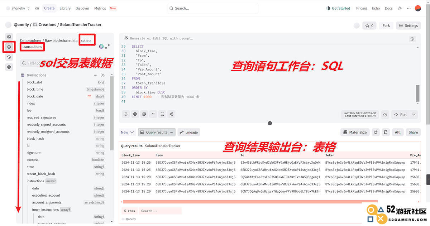Click the dashboard gauge icon beside Create
The image size is (430, 226).
[37, 8]
